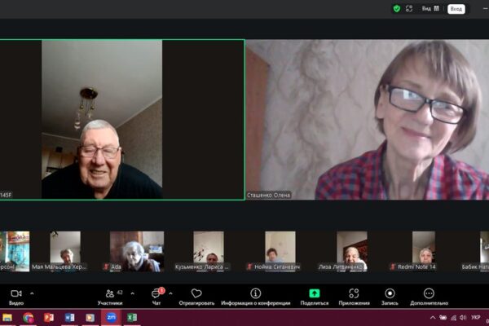Expand the arrow next to Чат
Image resolution: width=489 pixels, height=326 pixels.
pos(170,293)
